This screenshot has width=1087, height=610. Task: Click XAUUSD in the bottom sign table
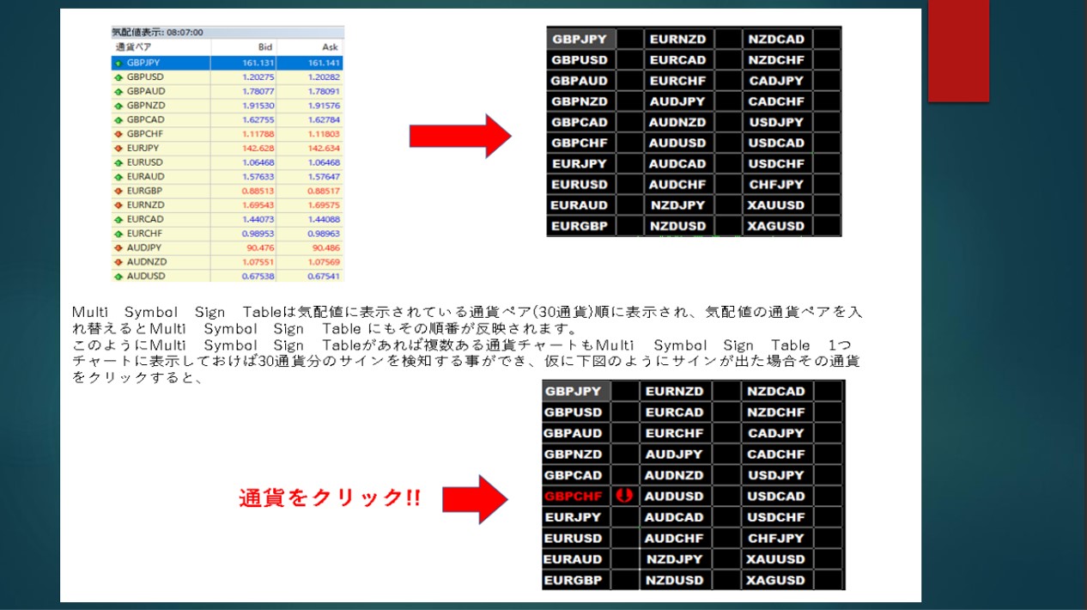pyautogui.click(x=776, y=558)
